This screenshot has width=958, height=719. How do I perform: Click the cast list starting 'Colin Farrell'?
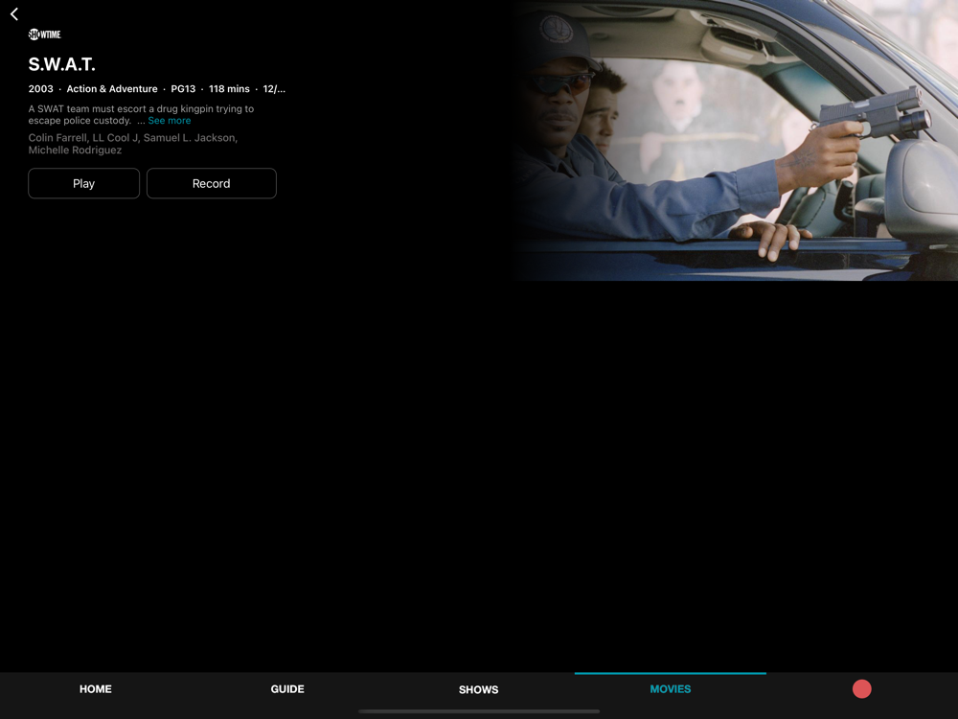132,144
